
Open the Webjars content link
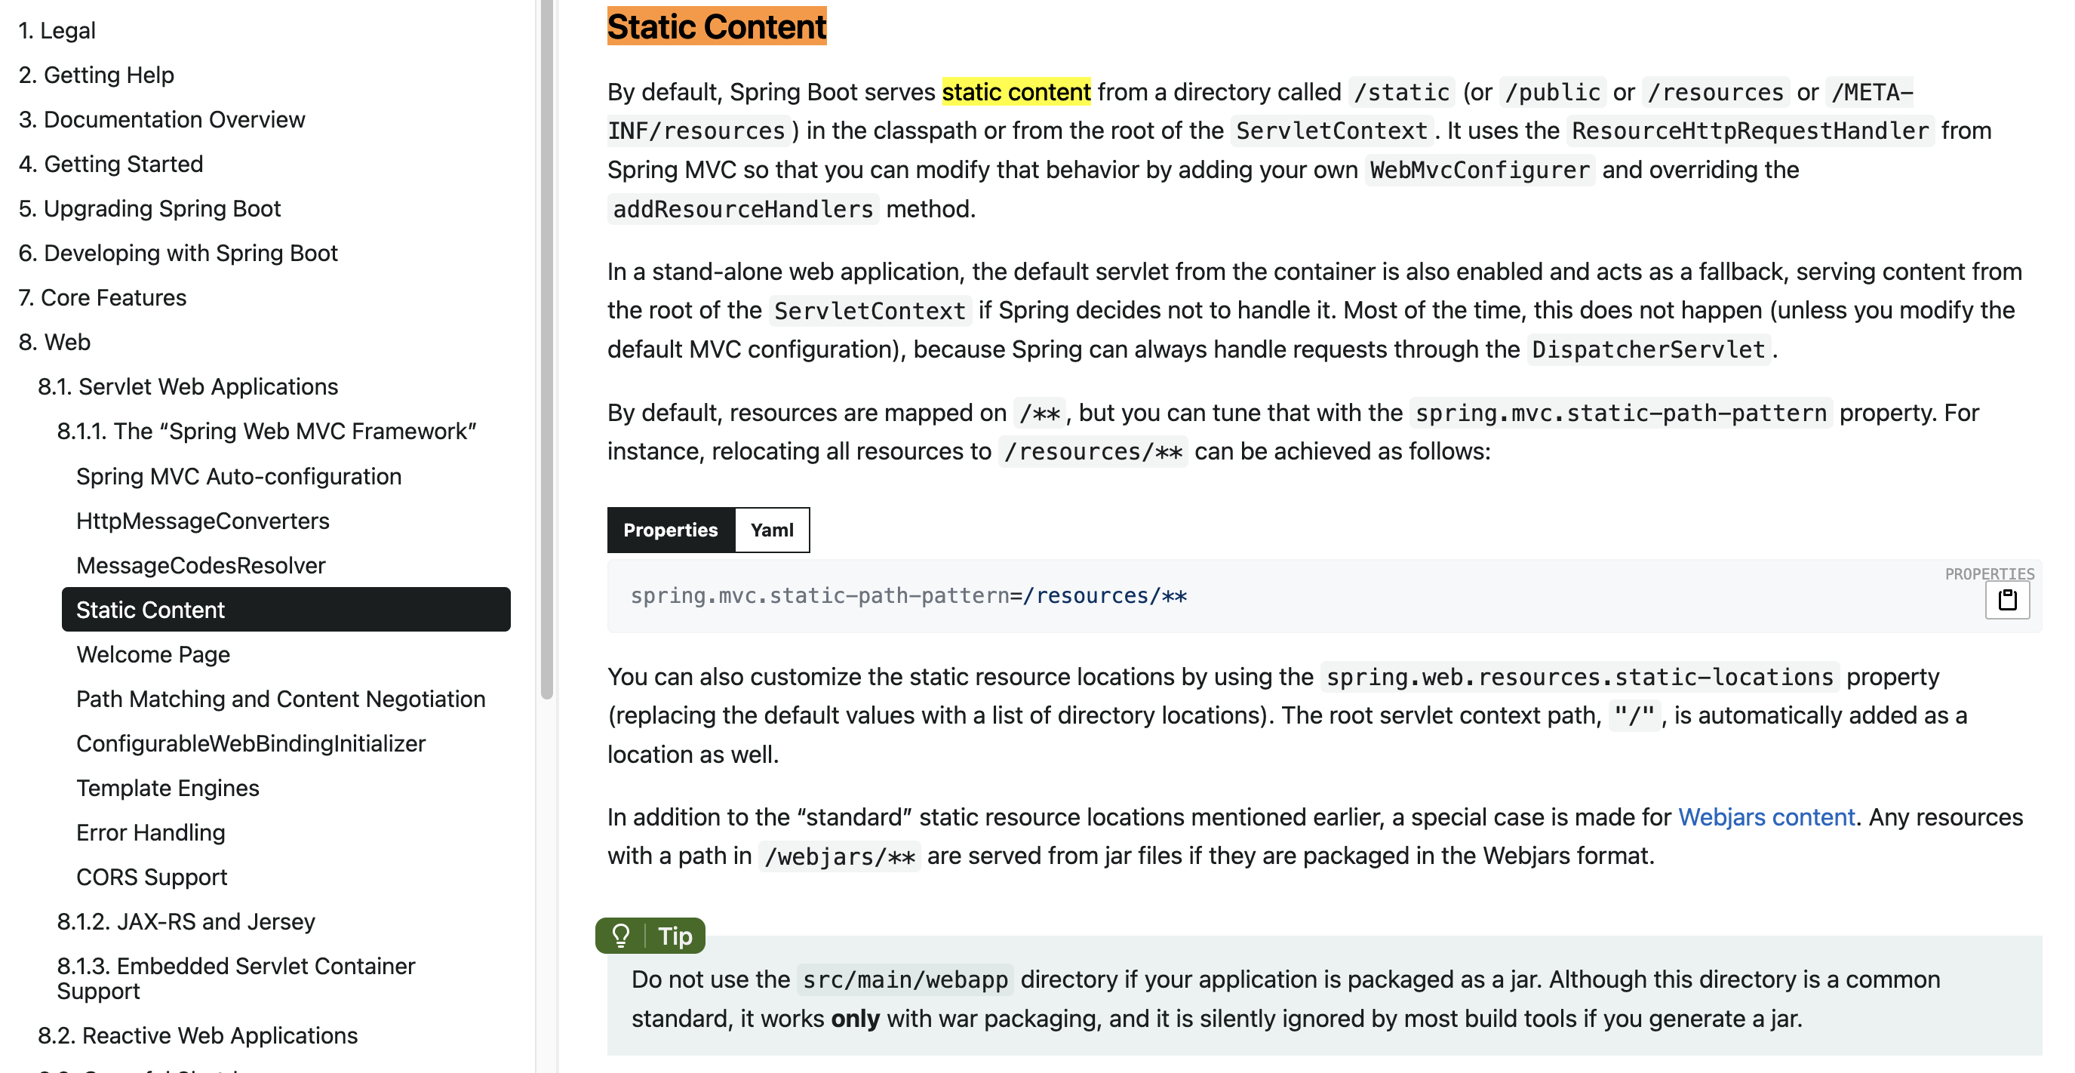[x=1765, y=817]
